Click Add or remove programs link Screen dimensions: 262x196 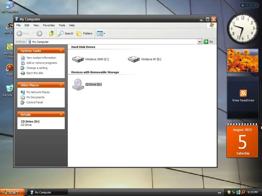coord(42,63)
